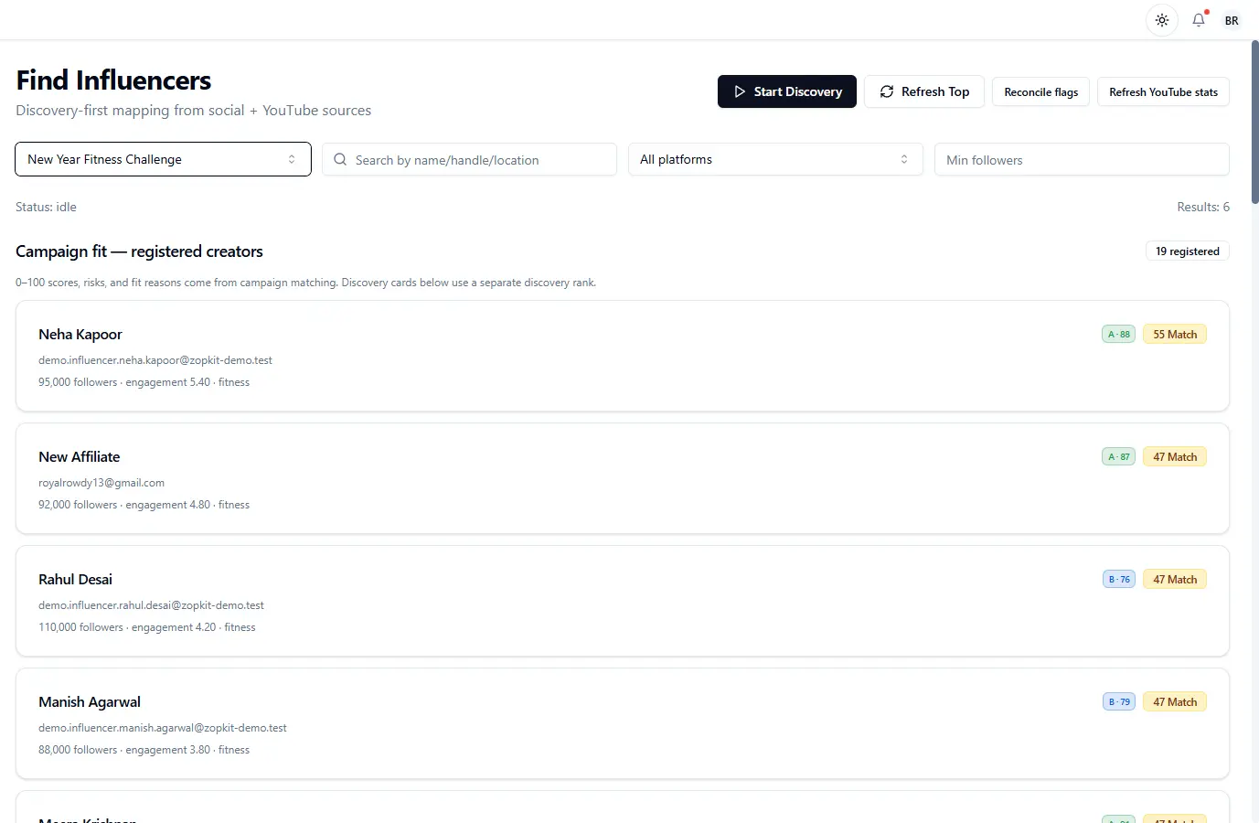Click the 95,000 followers stats line
The image size is (1259, 823).
click(x=144, y=382)
